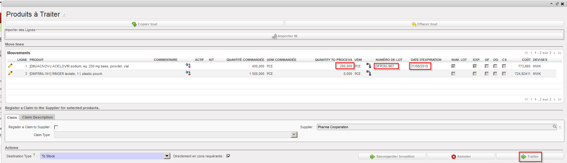Click the product change icon on RINGER lactate row
This screenshot has height=163, width=567.
point(188,73)
